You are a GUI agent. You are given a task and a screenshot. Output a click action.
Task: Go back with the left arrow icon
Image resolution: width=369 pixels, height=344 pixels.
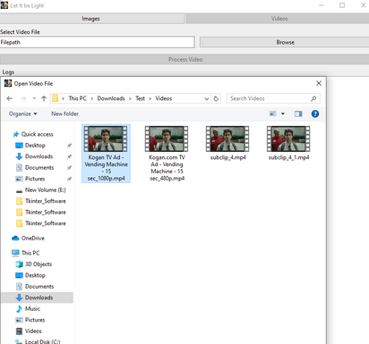point(10,98)
